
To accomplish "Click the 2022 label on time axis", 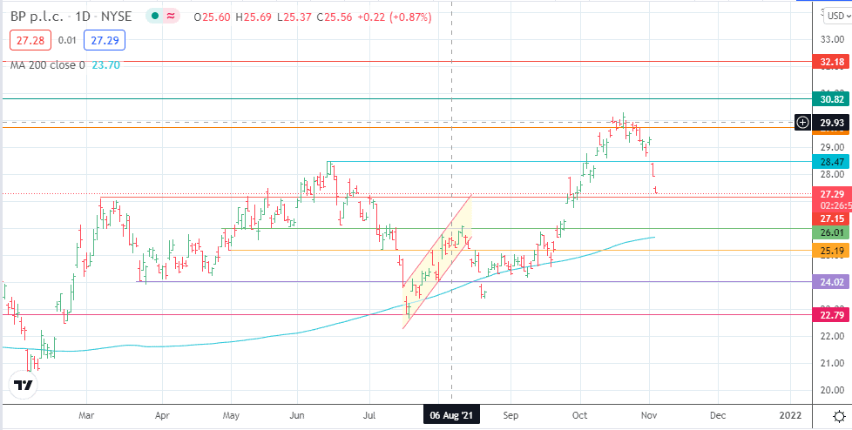I will pos(791,416).
